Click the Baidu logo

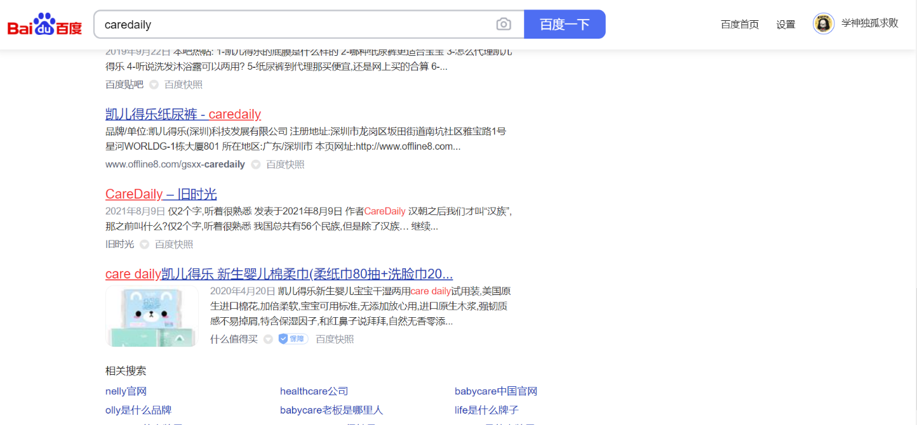click(x=44, y=24)
